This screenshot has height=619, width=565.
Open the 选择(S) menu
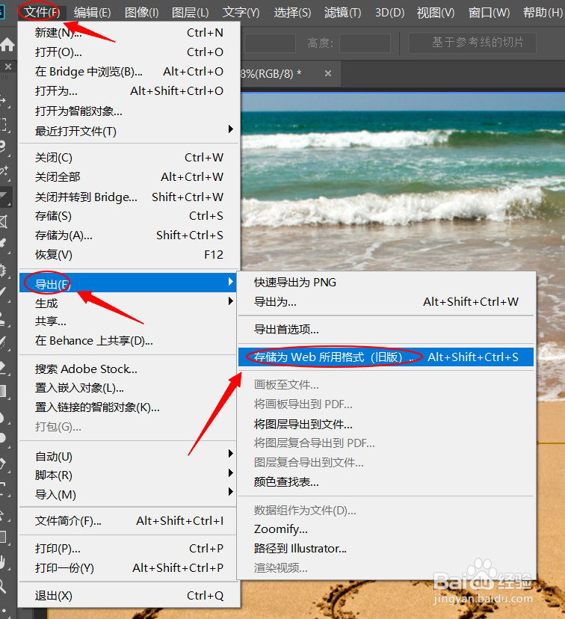pos(292,12)
